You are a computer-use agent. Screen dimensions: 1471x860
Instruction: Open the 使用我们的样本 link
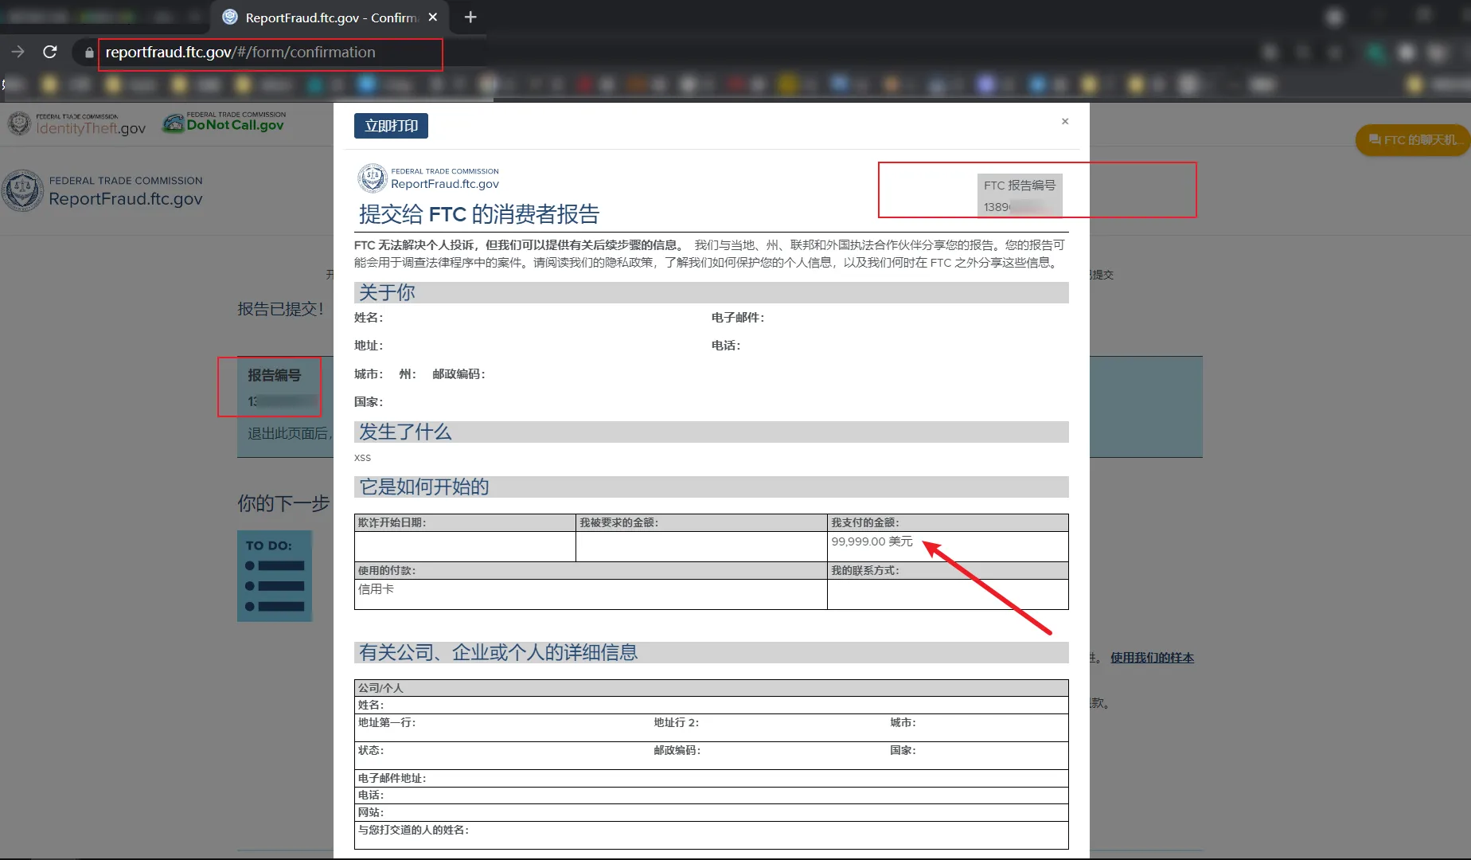[x=1152, y=658]
